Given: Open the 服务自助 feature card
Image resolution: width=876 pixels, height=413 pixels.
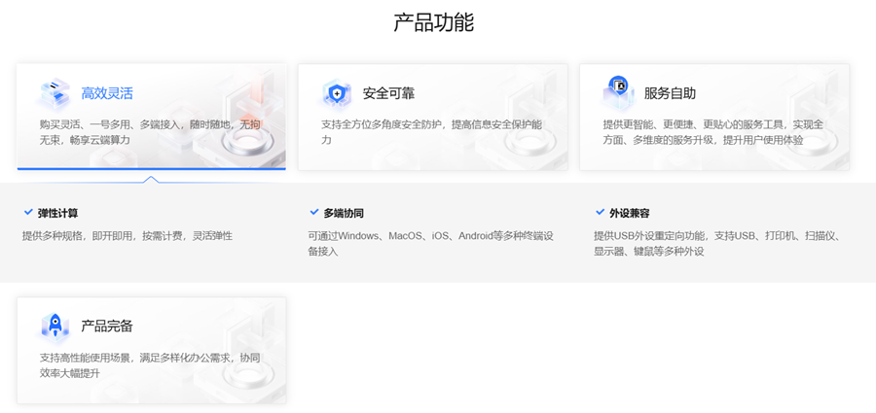Looking at the screenshot, I should click(714, 117).
